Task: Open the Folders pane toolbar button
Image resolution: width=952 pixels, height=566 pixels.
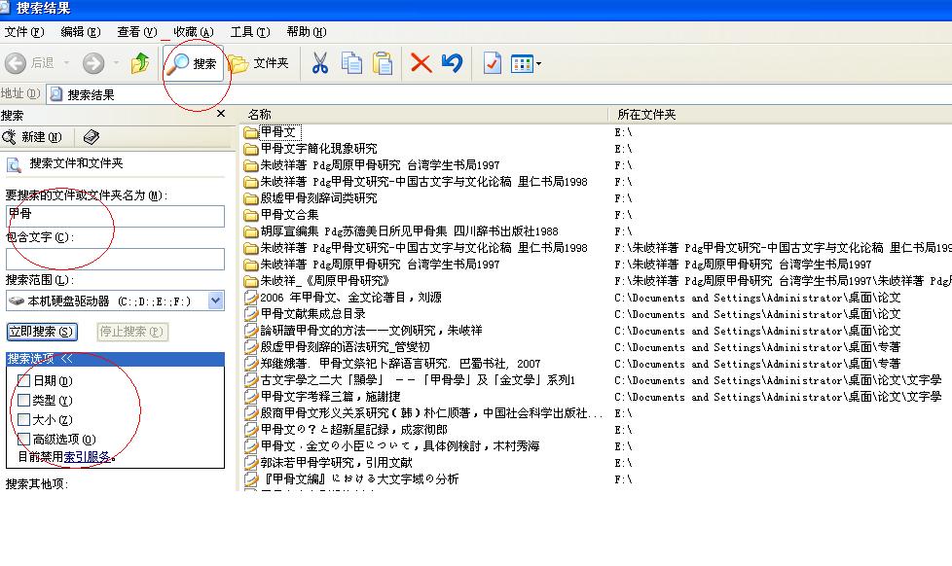Action: [x=259, y=63]
